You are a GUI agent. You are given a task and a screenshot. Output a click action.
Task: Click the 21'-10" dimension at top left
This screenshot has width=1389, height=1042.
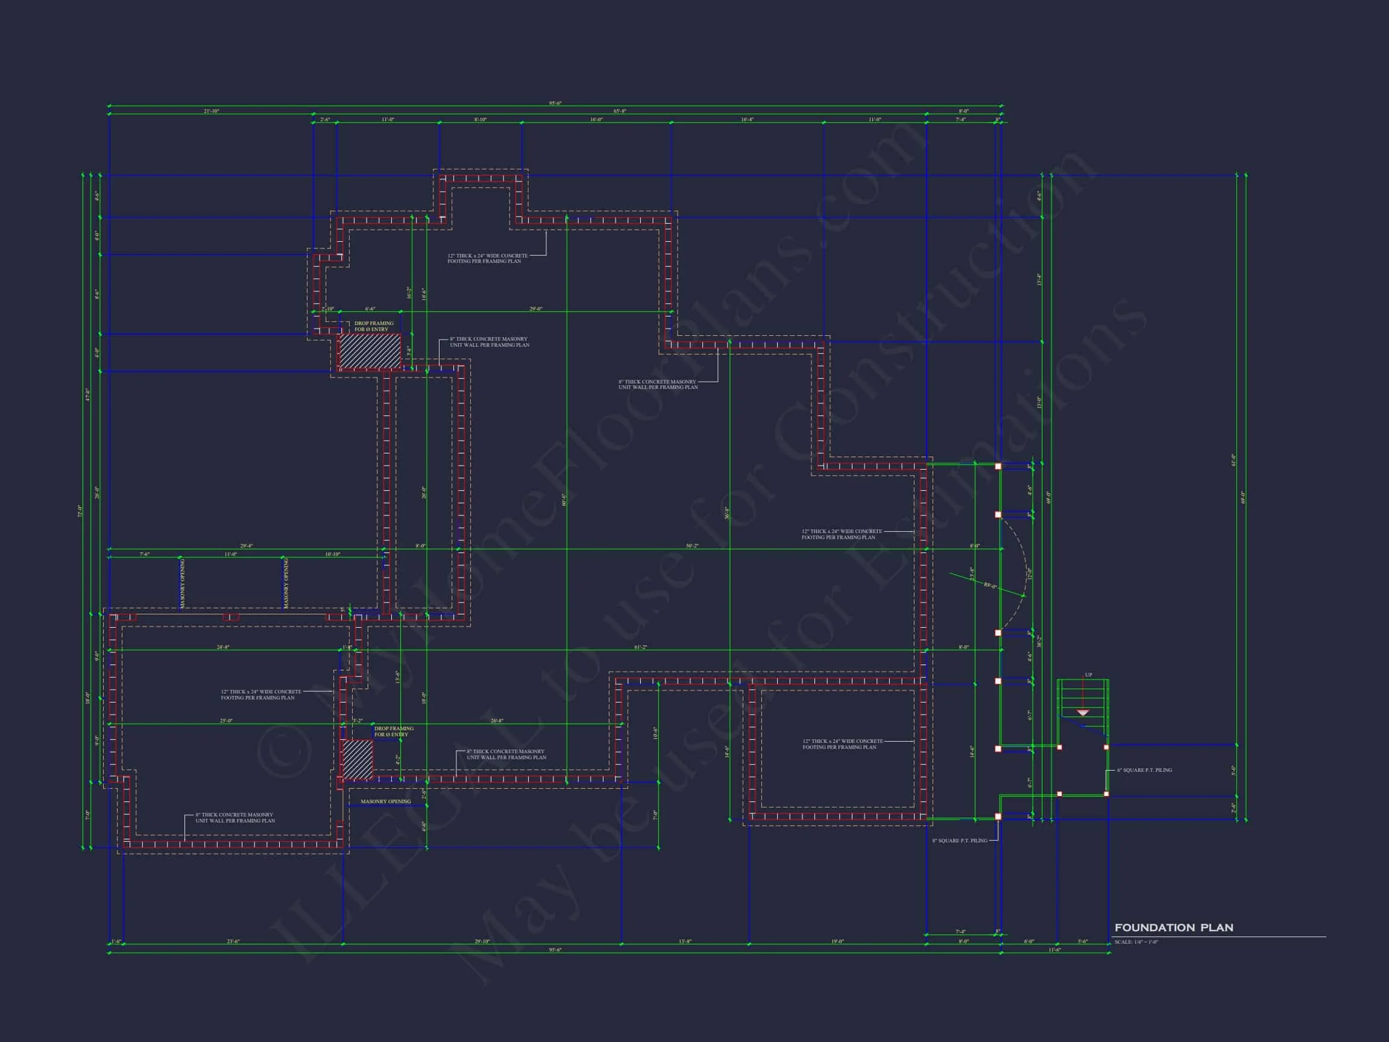coord(211,111)
